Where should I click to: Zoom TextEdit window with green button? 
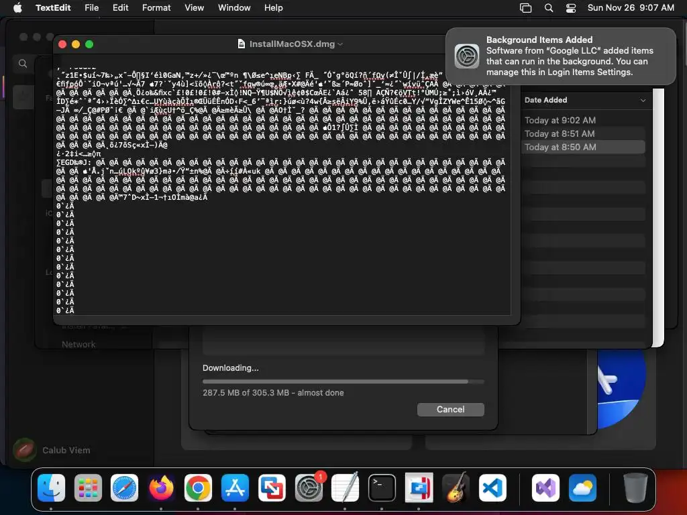click(x=89, y=44)
